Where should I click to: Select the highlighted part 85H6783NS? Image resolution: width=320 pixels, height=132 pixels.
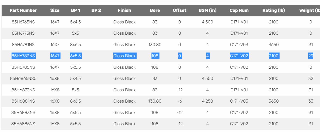(23, 56)
